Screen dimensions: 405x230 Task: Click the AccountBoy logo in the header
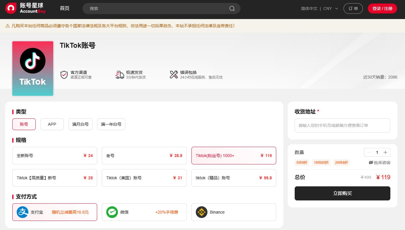point(25,8)
